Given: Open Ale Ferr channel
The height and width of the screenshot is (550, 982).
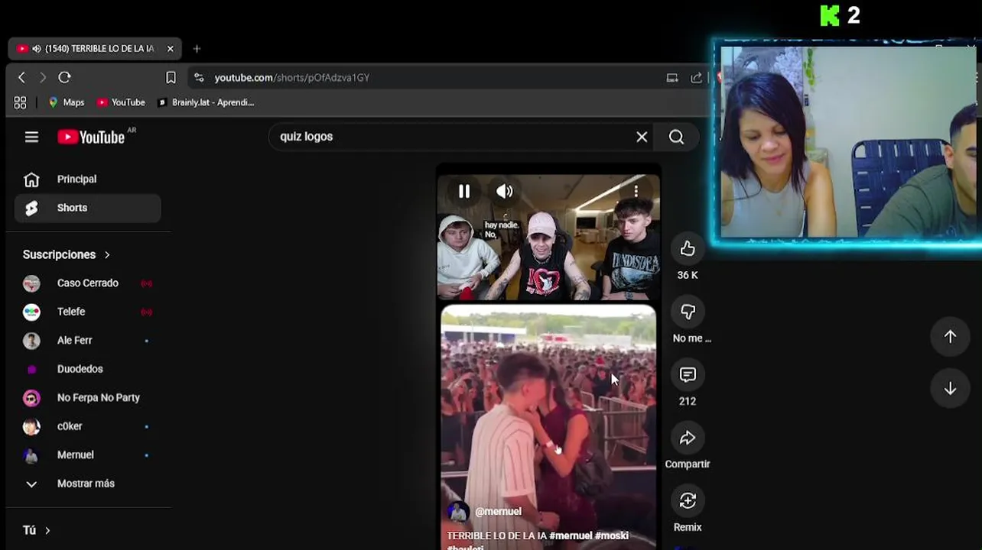Looking at the screenshot, I should (x=88, y=341).
